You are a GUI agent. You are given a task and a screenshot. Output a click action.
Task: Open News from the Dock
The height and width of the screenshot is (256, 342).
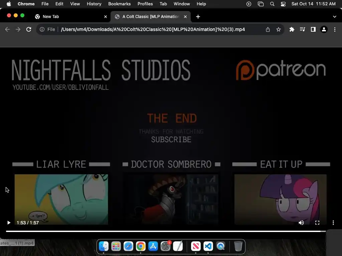coord(196,246)
